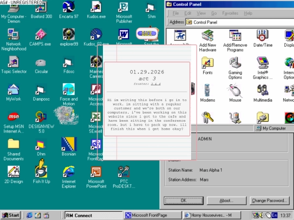Select the Dhm desktop shortcut
Viewport: 294px width, 220px height.
pyautogui.click(x=41, y=148)
